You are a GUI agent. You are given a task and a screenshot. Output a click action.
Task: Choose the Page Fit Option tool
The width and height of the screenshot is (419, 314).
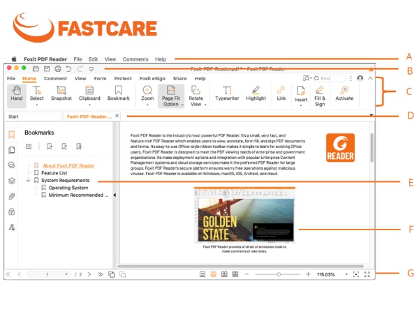click(x=171, y=96)
